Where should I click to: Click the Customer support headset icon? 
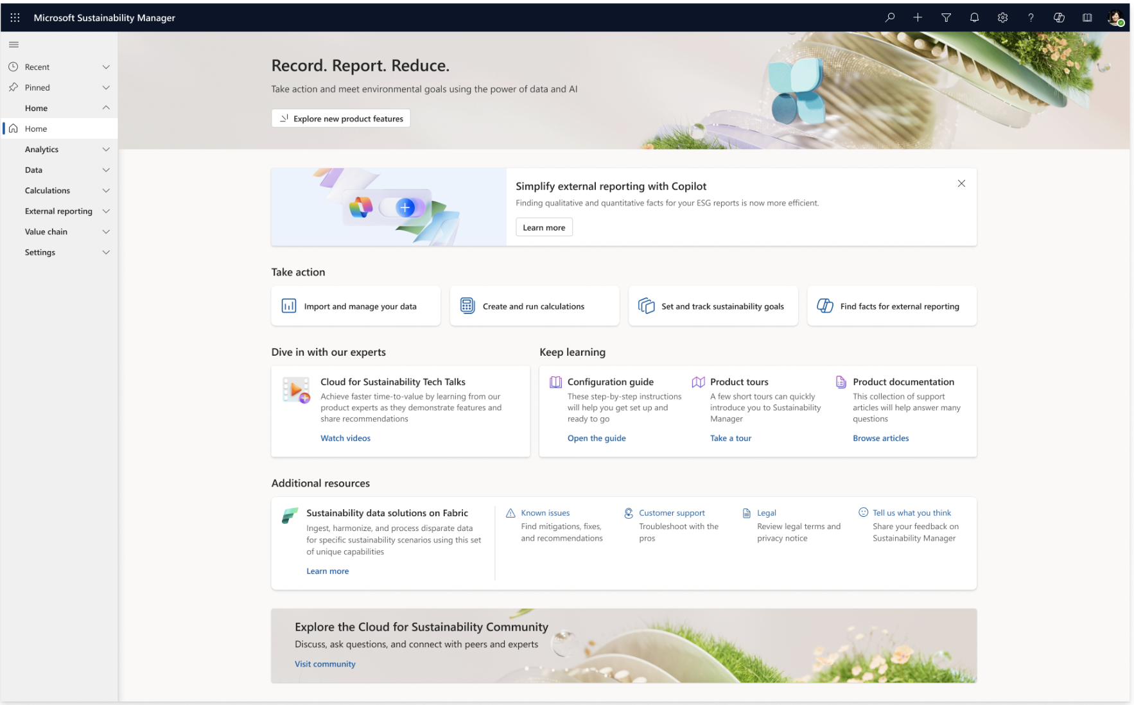(629, 513)
